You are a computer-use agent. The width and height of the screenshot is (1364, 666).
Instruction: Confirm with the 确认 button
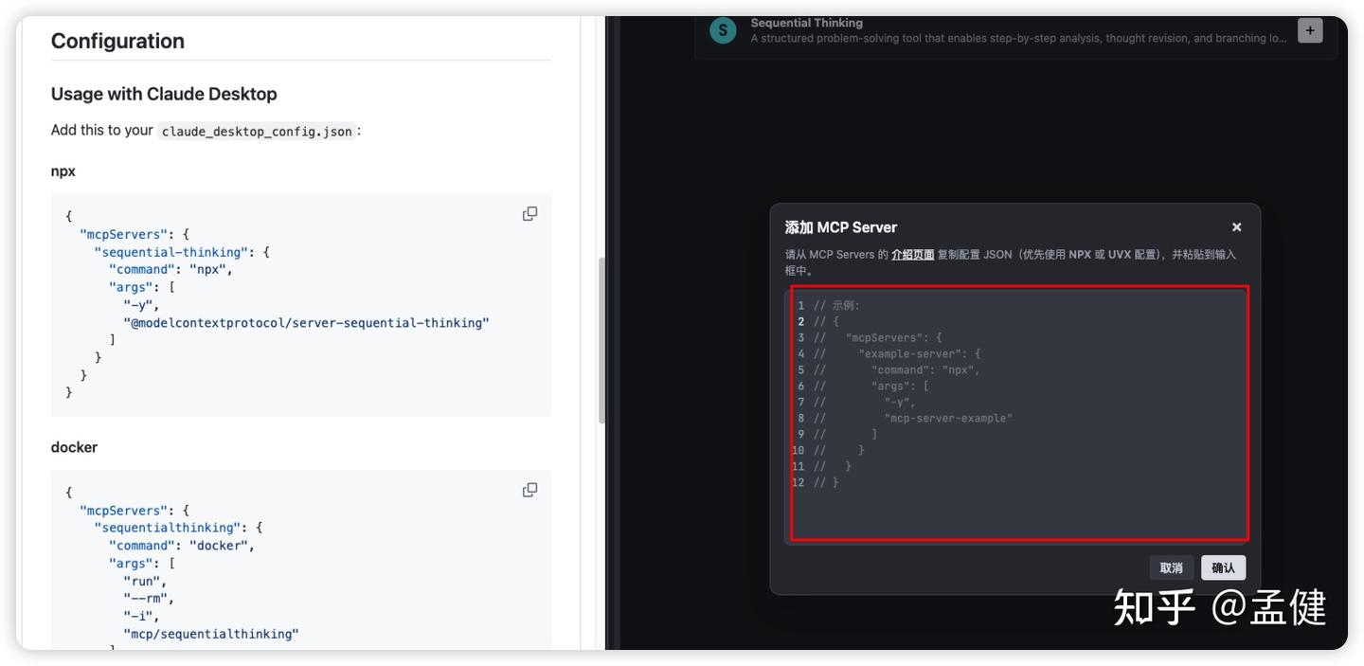coord(1223,567)
